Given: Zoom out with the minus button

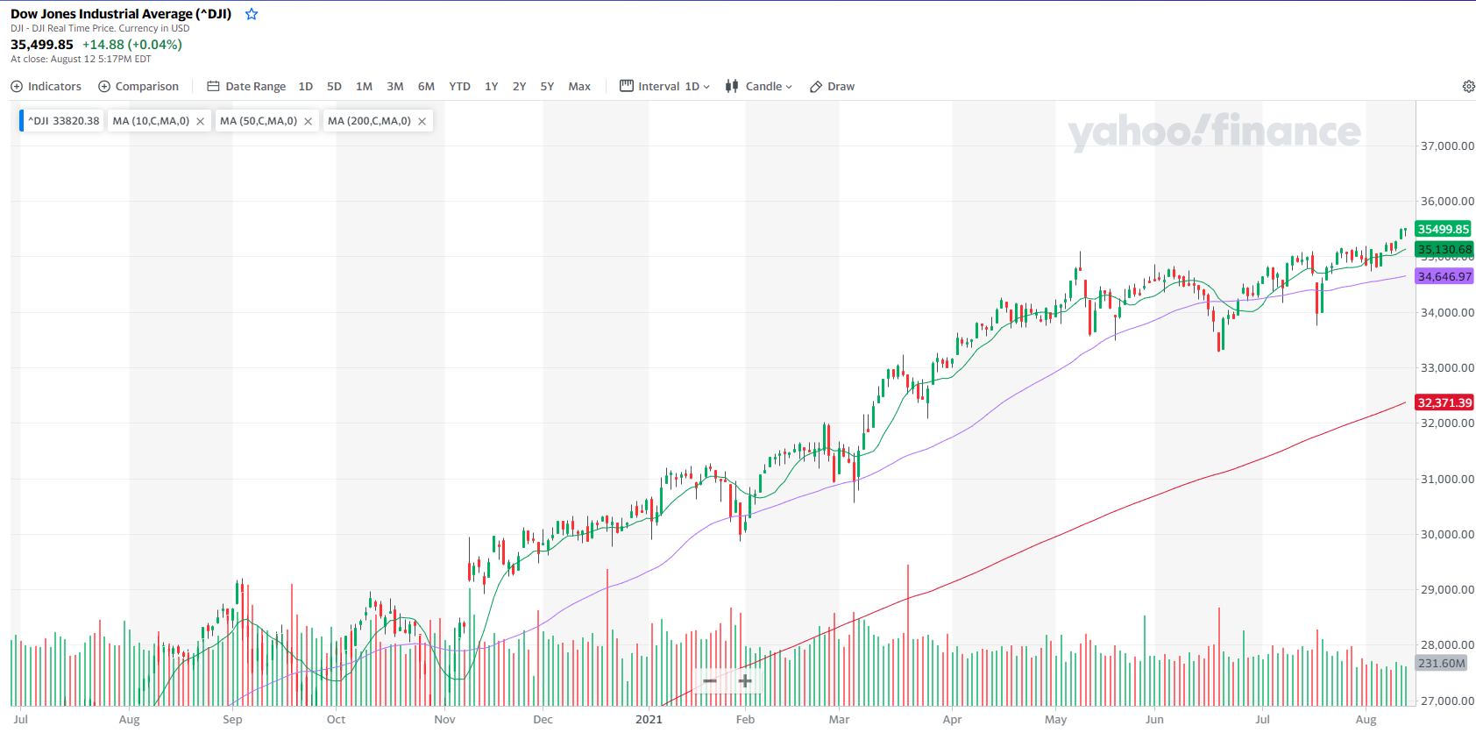Looking at the screenshot, I should pos(710,680).
